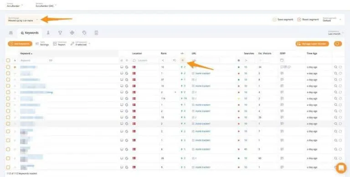Click the magnifier icon in the rank 114 row
350x177 pixels.
pos(335,99)
